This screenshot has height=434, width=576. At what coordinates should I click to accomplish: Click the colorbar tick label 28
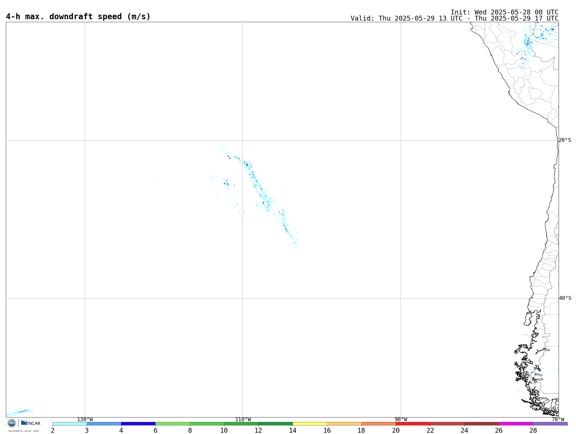(x=533, y=430)
